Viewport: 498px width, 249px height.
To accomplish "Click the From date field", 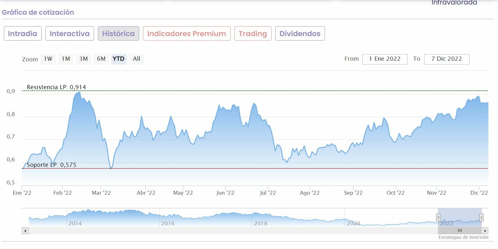I will (385, 59).
